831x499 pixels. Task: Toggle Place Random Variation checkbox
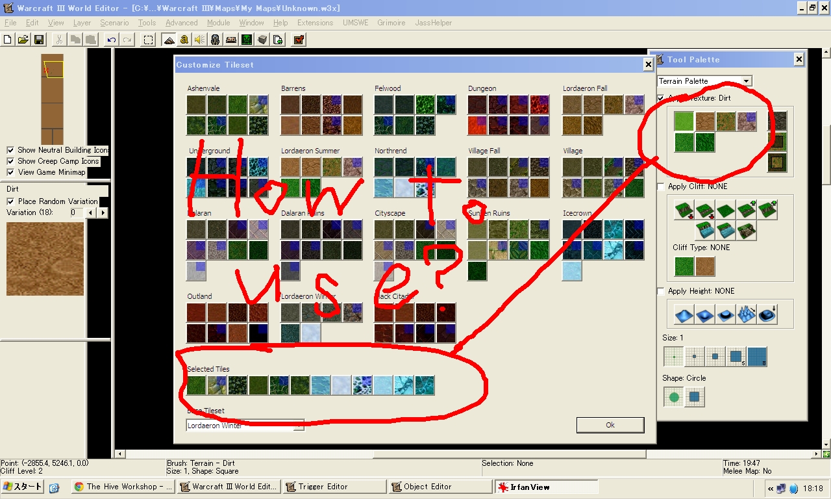point(10,201)
